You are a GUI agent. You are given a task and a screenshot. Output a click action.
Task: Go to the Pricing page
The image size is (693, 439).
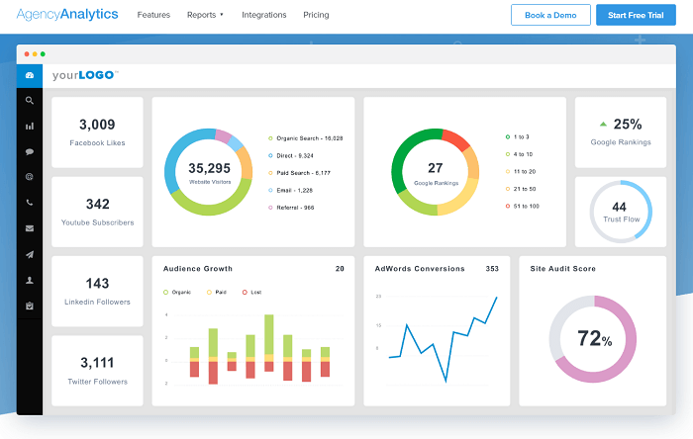click(x=316, y=15)
